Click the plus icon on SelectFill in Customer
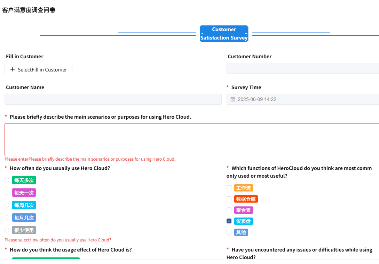The image size is (379, 264). pyautogui.click(x=13, y=69)
